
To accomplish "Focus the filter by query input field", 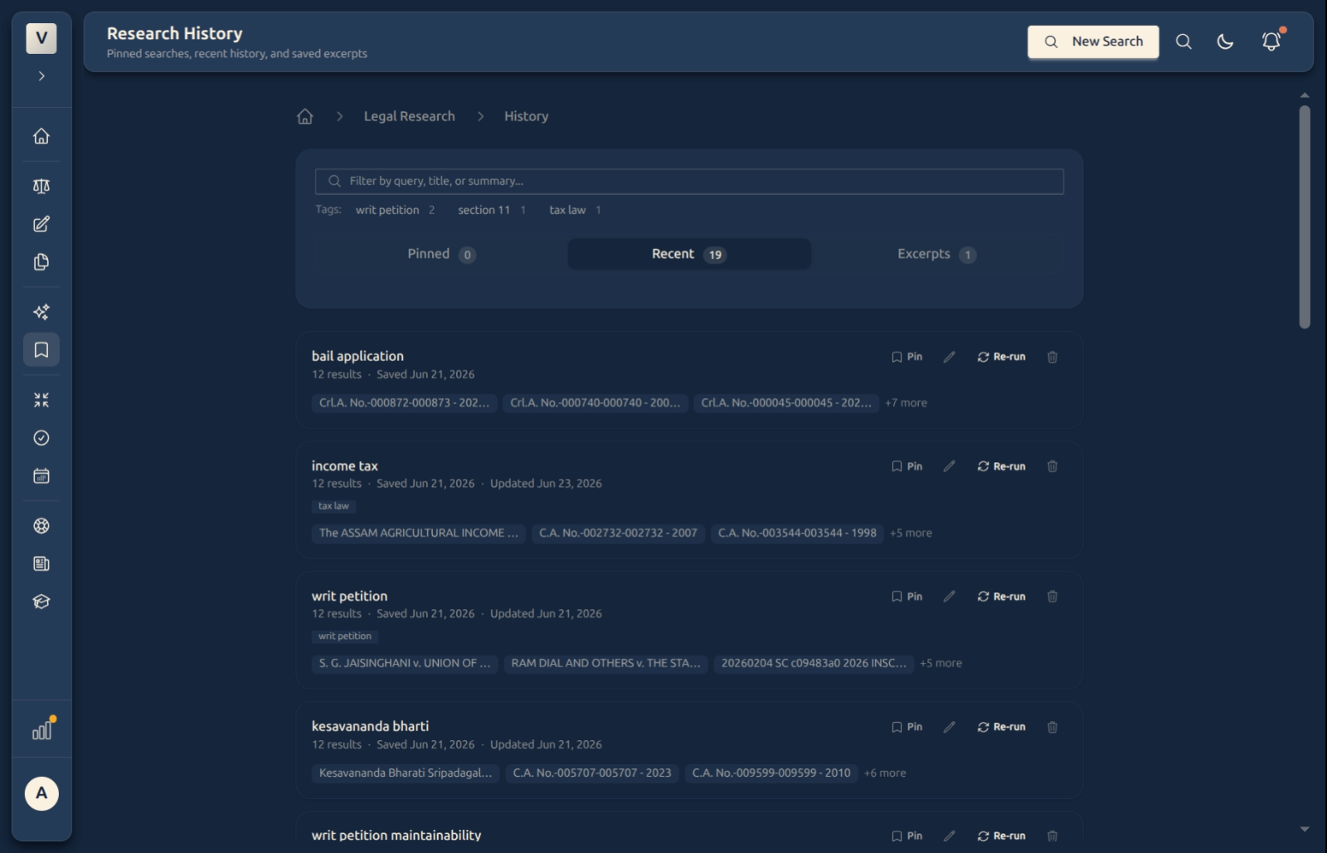I will point(689,181).
